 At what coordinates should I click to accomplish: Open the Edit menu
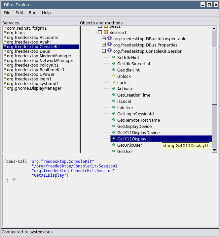(19, 13)
